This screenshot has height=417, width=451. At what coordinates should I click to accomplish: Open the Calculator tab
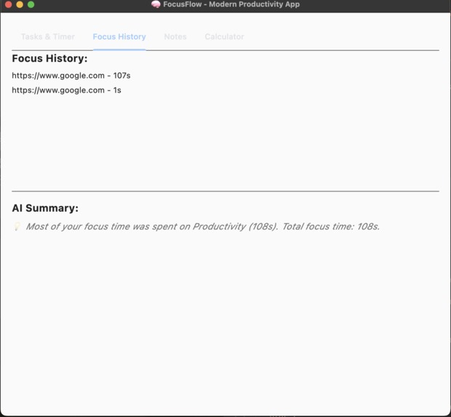[224, 36]
